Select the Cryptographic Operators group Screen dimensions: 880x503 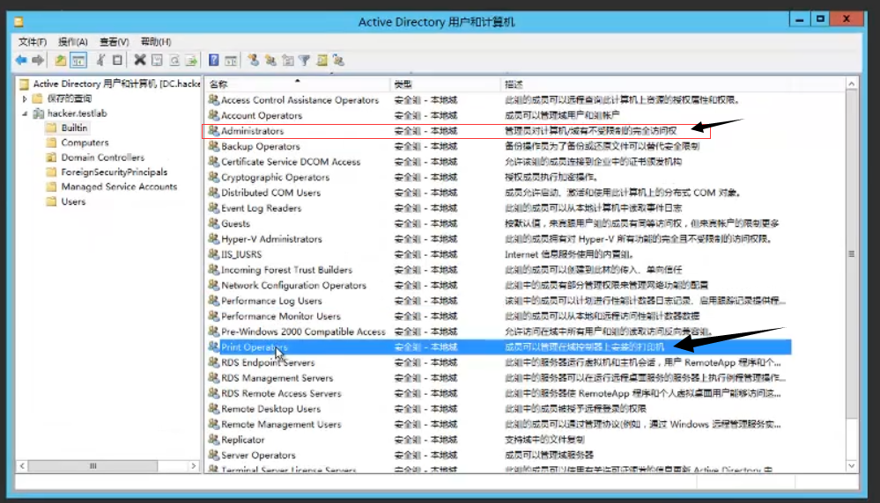pos(275,177)
